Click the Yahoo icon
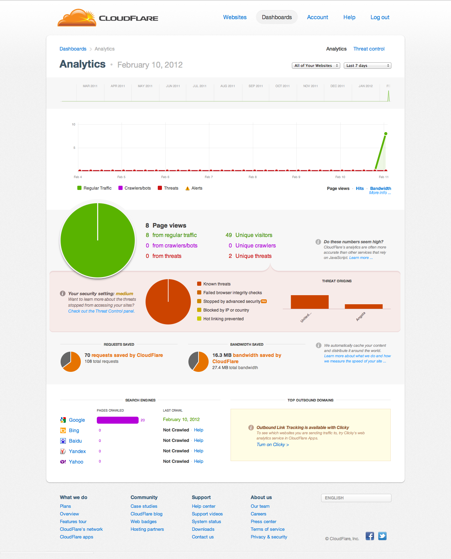The width and height of the screenshot is (451, 559). tap(63, 462)
